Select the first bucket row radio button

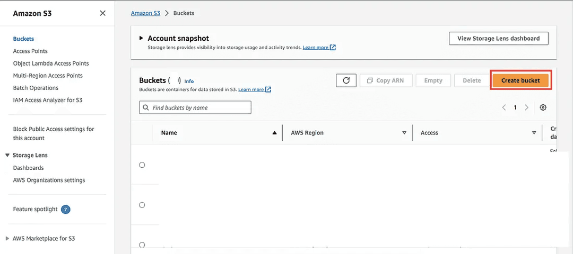coord(142,165)
